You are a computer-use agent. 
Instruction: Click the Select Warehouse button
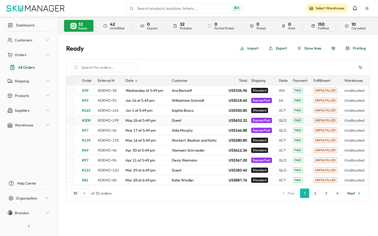click(x=327, y=8)
